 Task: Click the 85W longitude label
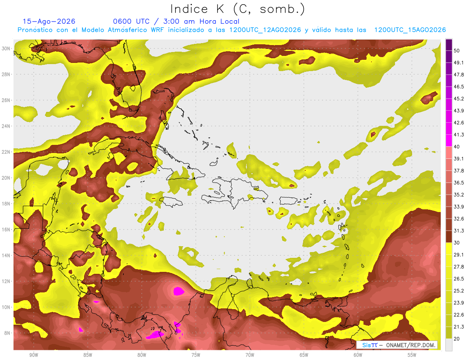[88, 355]
